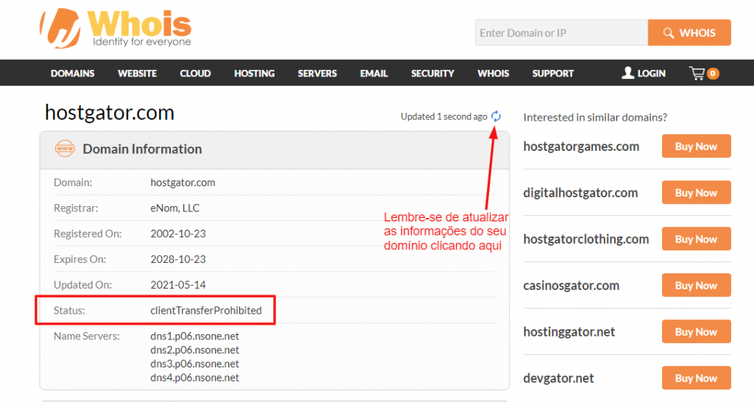Viewport: 754px width, 402px height.
Task: Click the www Domain Information icon
Action: 65,149
